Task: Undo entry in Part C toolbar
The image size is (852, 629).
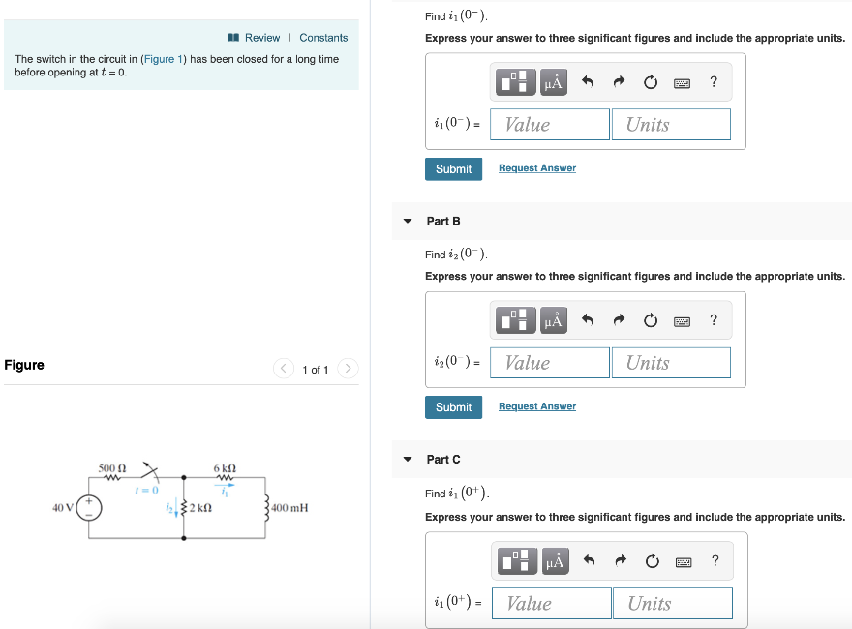Action: [x=589, y=560]
